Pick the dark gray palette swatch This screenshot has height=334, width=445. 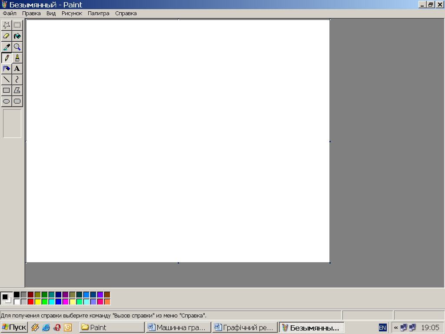pos(24,294)
